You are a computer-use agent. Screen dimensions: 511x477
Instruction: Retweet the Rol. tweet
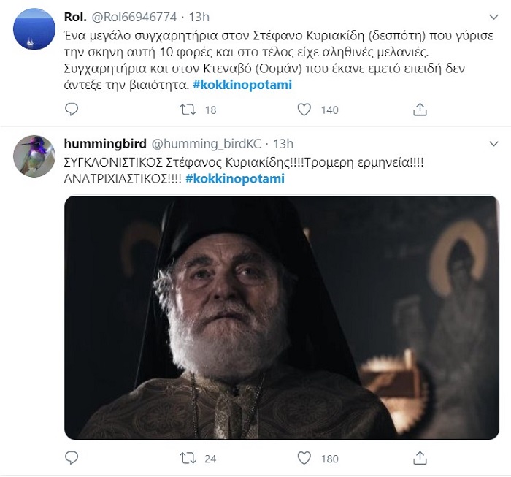point(188,110)
